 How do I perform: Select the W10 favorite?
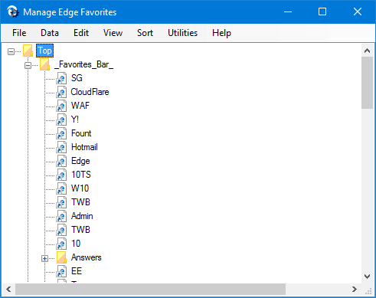80,188
